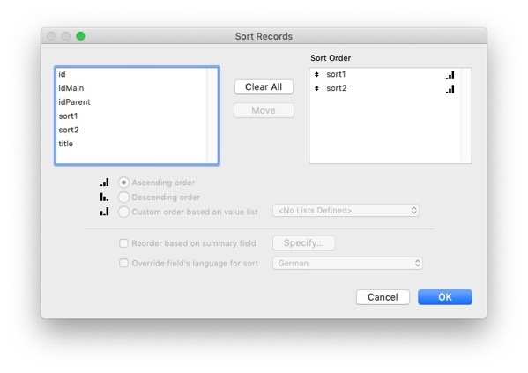Screen dimensions: 528x373
Task: Click the ascending indicator icon on sort1 row
Action: tap(450, 75)
